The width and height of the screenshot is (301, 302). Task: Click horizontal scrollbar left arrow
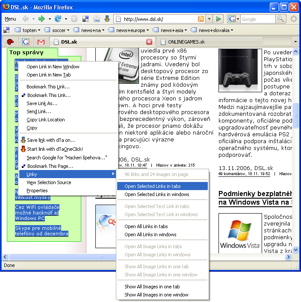coord(5,257)
